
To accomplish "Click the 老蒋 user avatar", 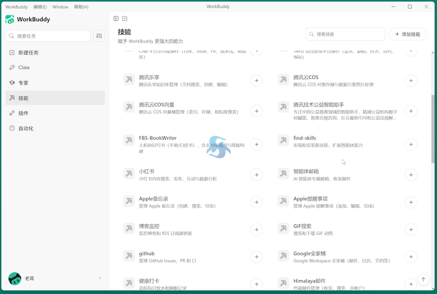I will pyautogui.click(x=15, y=279).
